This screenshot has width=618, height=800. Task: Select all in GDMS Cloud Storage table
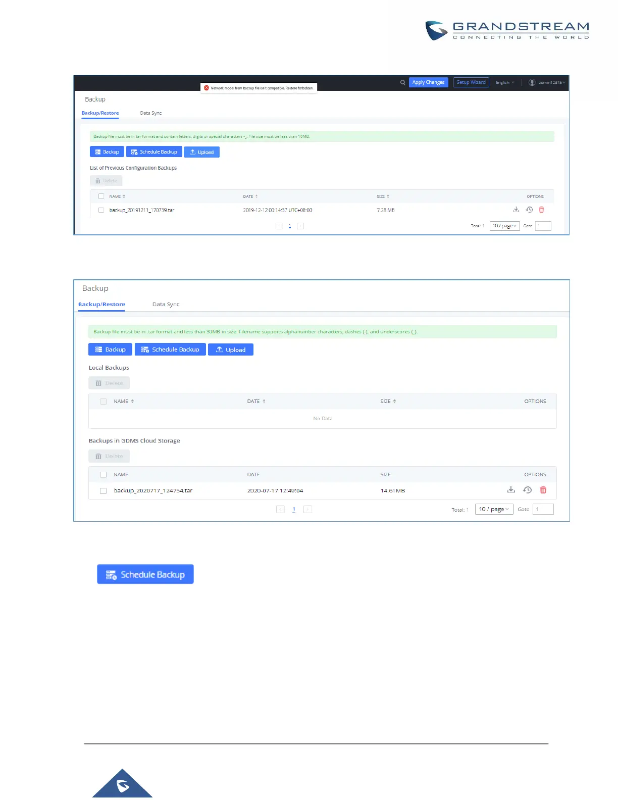pyautogui.click(x=103, y=475)
